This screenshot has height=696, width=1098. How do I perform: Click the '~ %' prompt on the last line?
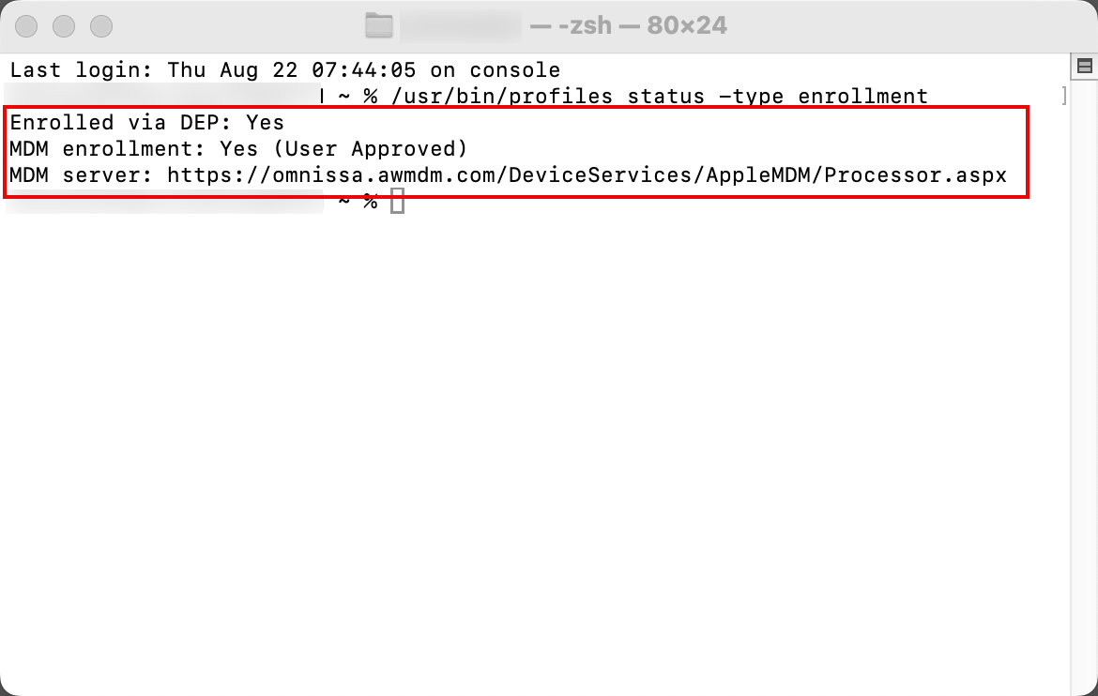click(x=358, y=201)
